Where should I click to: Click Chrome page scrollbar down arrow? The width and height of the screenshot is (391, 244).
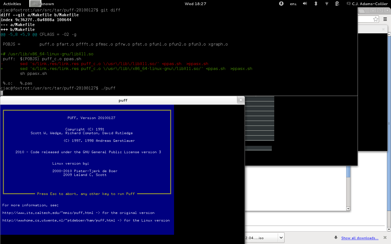(389, 229)
